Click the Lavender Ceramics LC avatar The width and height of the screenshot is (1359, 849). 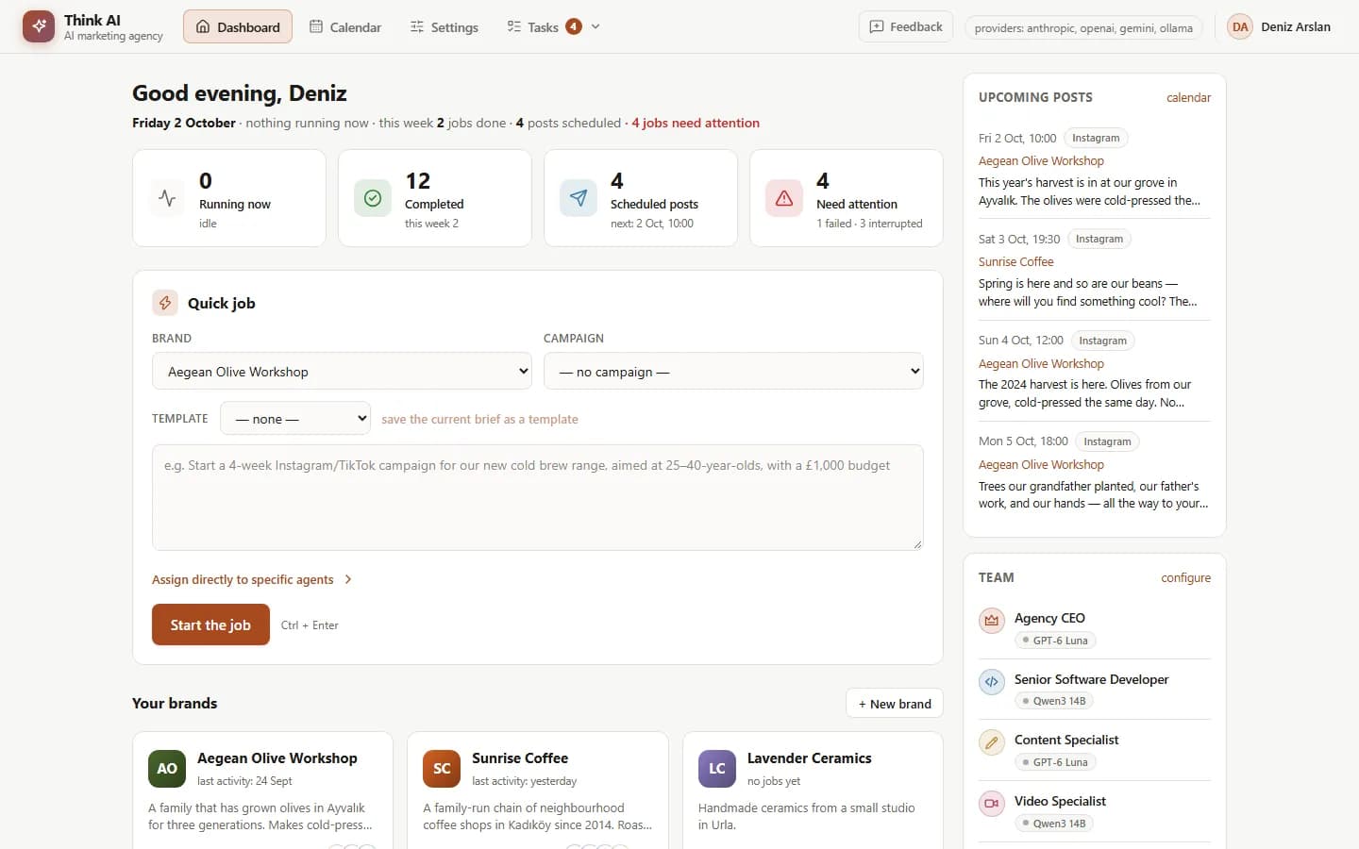coord(717,769)
